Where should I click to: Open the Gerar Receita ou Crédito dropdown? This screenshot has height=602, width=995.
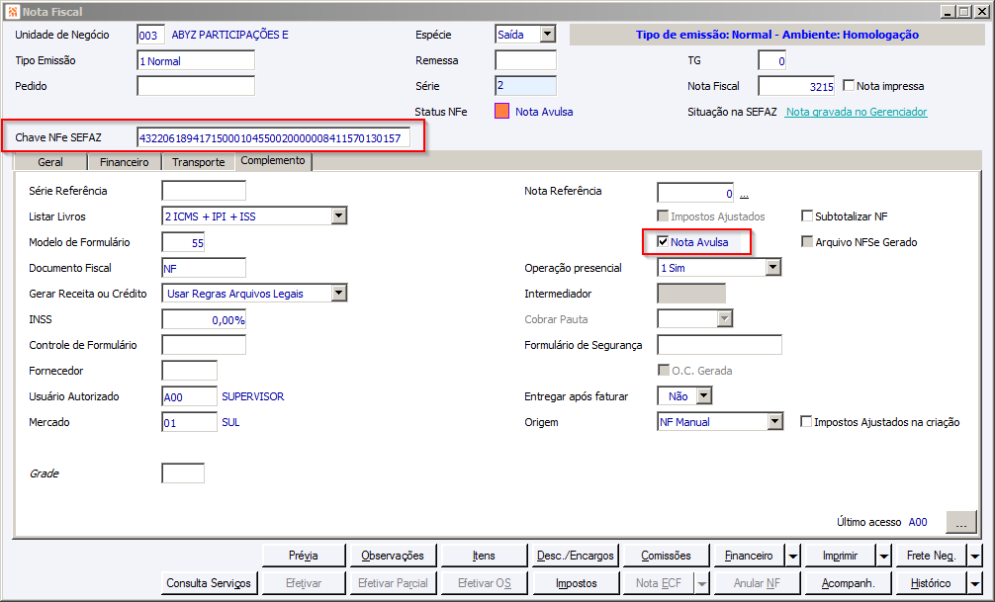click(x=339, y=293)
